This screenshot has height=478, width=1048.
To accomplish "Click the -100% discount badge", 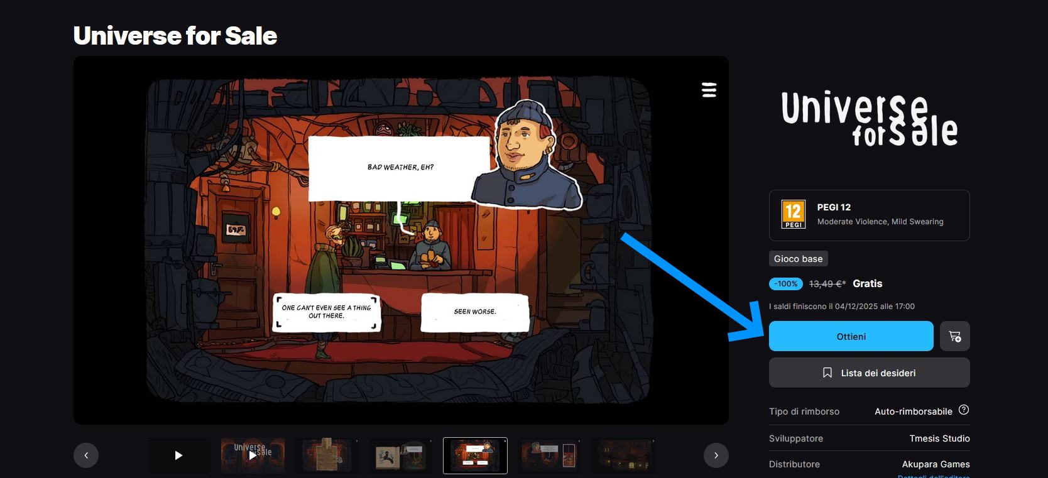I will click(785, 284).
